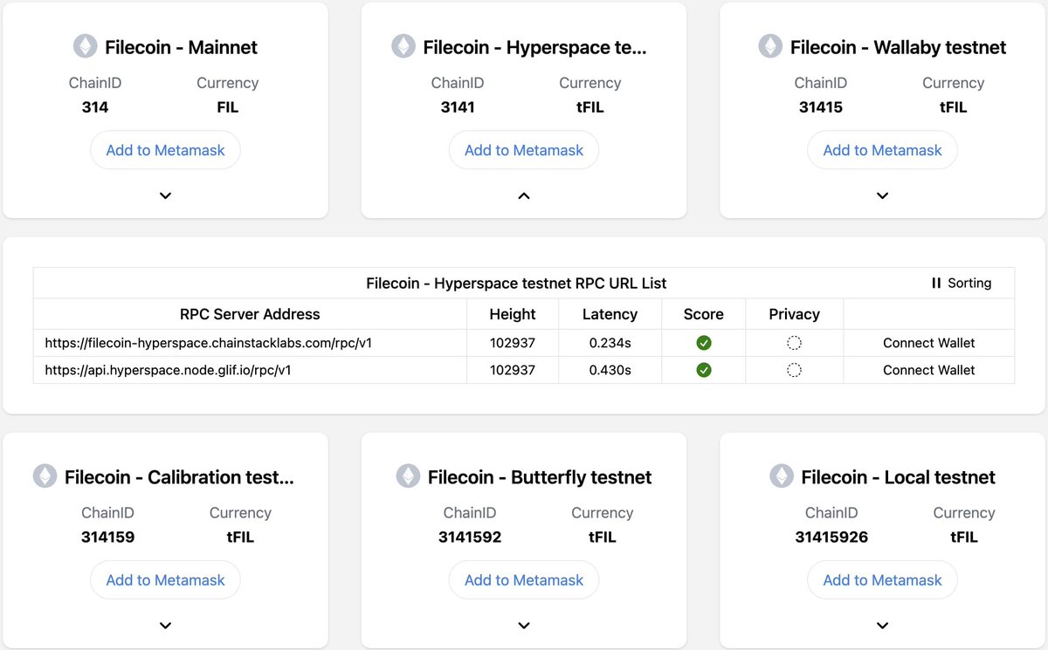Expand the Filecoin Mainnet card details
This screenshot has width=1048, height=650.
165,195
